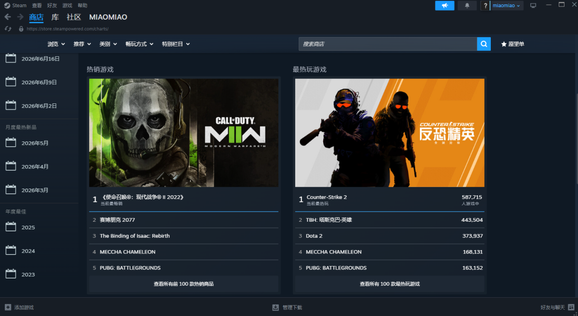Open The Binding of Isaac: Rebirth
This screenshot has width=578, height=316.
[x=184, y=236]
